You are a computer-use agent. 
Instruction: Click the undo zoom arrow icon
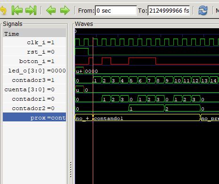coord(3,11)
